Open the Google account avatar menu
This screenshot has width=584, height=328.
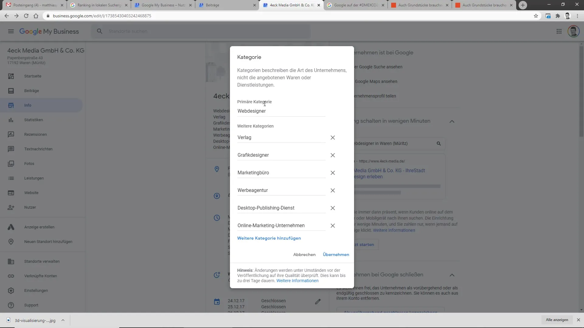573,31
